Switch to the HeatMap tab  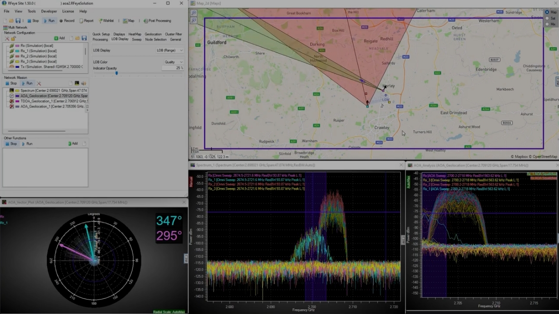coord(135,34)
